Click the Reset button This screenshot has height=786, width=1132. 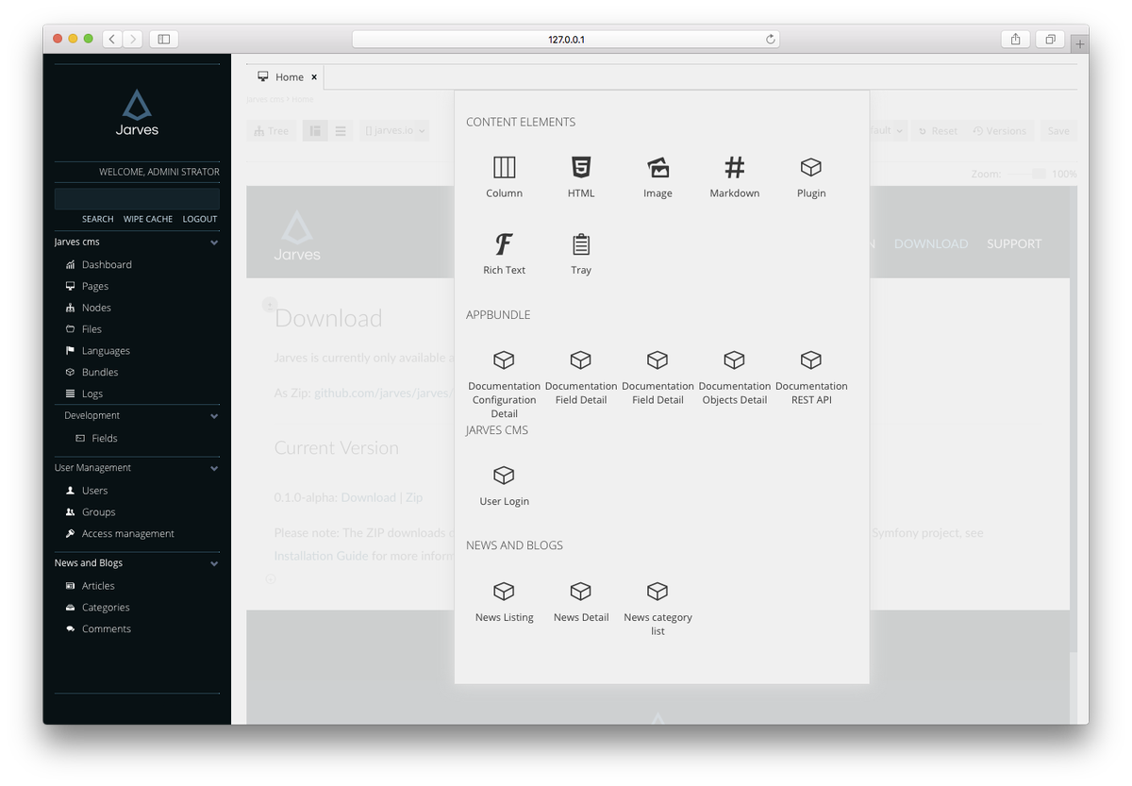click(x=938, y=131)
